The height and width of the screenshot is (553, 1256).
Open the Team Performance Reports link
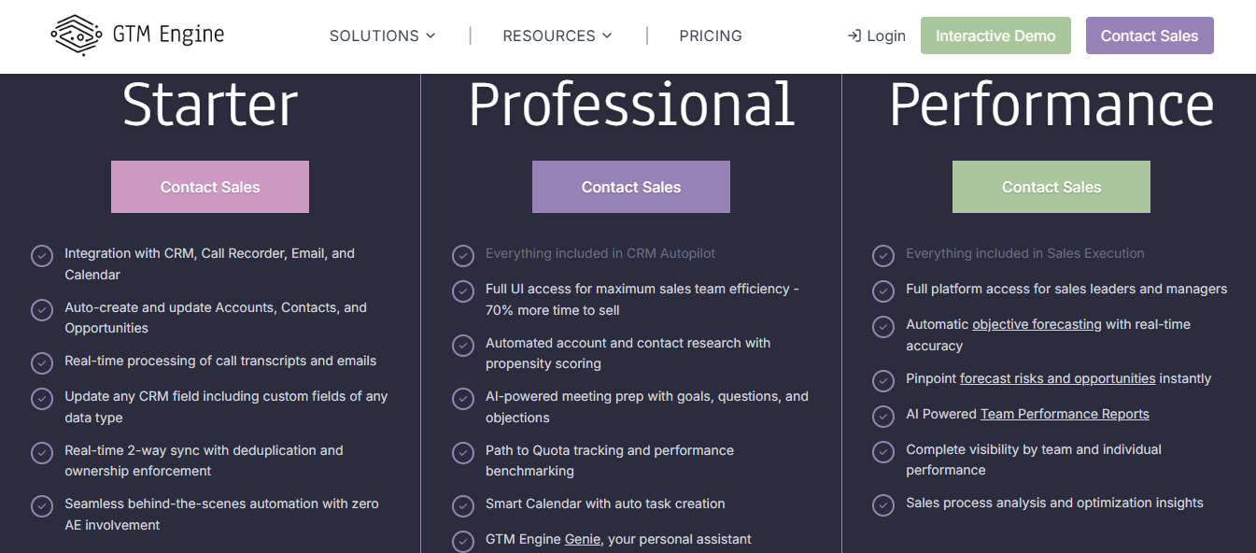(1065, 414)
